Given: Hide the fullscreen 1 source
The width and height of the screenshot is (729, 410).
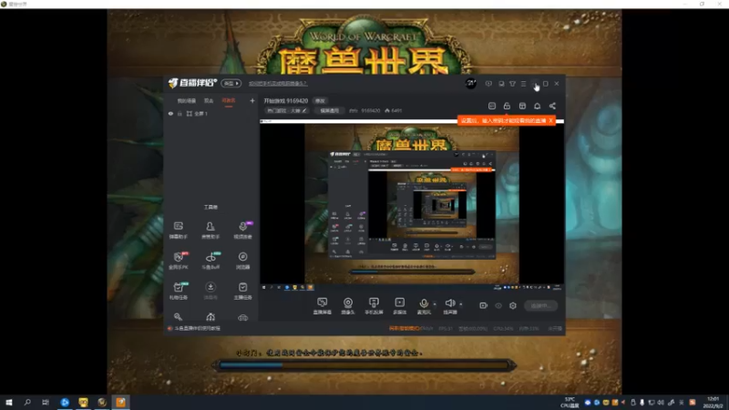Looking at the screenshot, I should 170,113.
